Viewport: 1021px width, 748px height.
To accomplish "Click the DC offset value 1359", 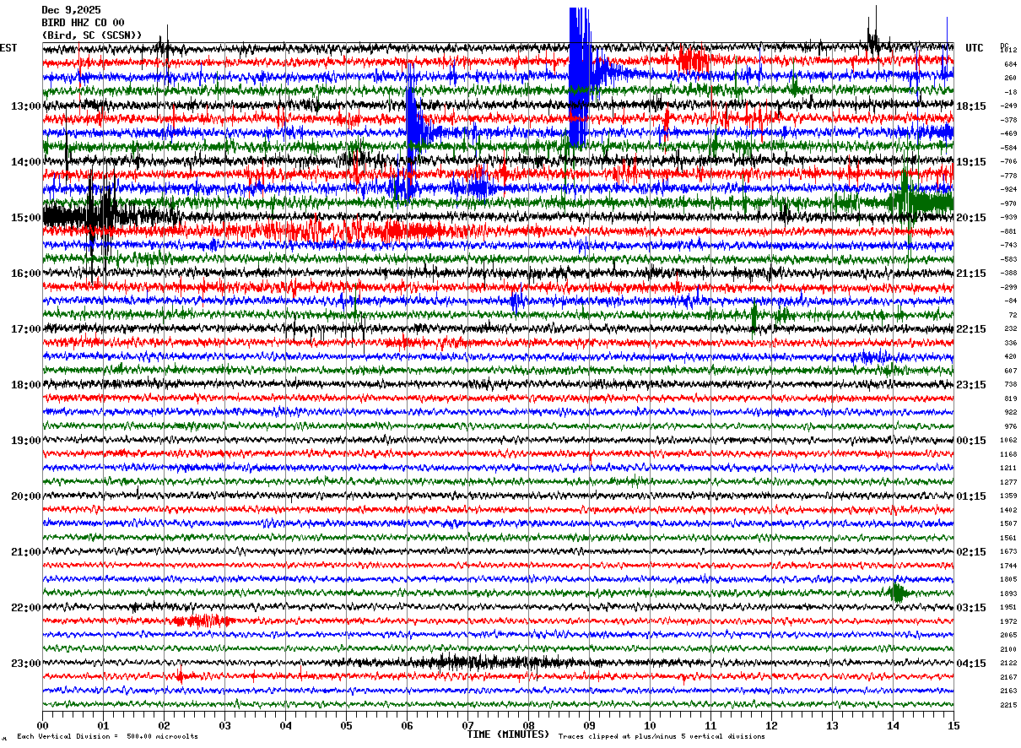I will (x=1008, y=496).
